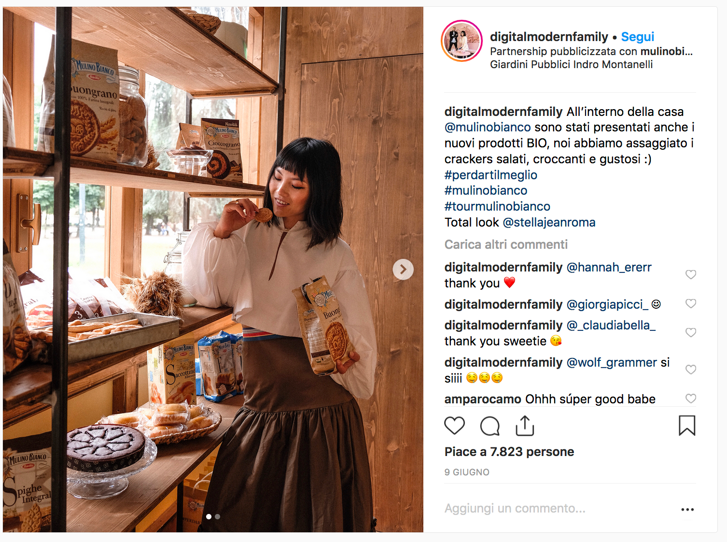Open Giardini Pubblici Indro Montanelli location

click(x=571, y=64)
